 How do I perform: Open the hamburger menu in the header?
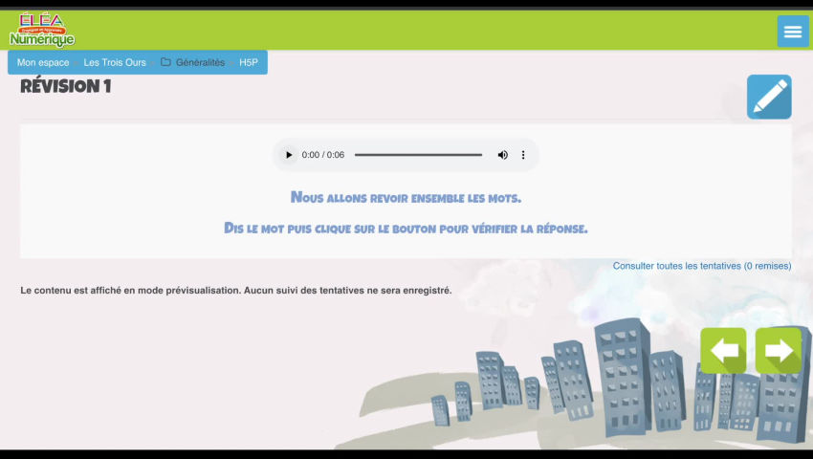click(x=792, y=32)
